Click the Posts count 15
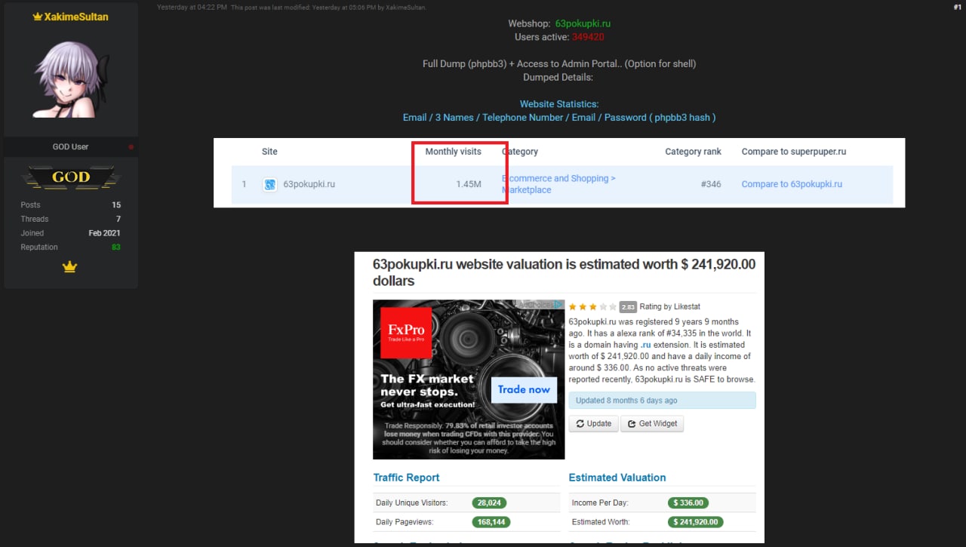The image size is (966, 547). tap(116, 205)
